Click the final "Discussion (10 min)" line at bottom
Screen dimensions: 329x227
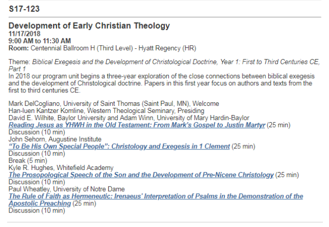coord(33,211)
